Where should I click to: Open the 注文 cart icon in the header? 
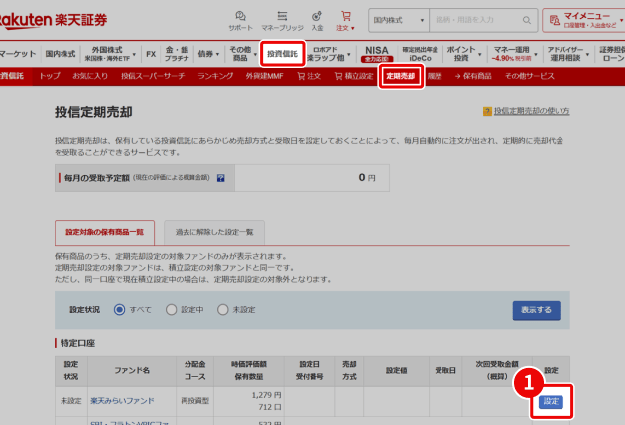pos(345,20)
